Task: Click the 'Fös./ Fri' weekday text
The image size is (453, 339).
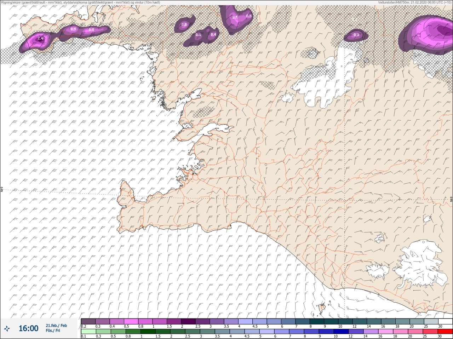Action: [53, 331]
